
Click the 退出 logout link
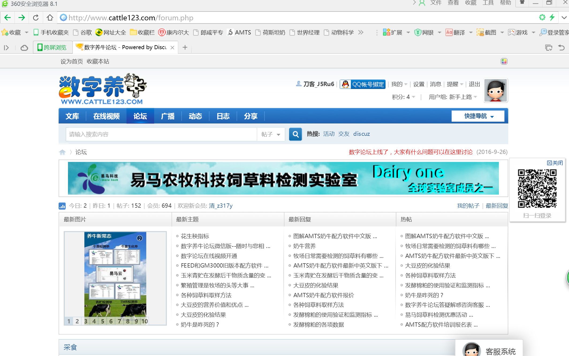click(x=474, y=84)
